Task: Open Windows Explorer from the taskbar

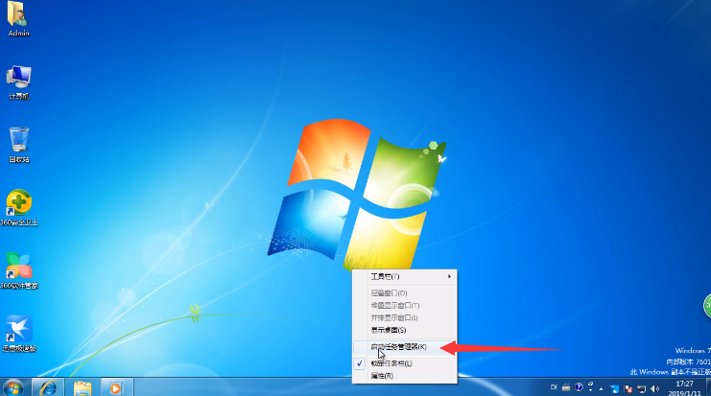Action: (x=83, y=387)
